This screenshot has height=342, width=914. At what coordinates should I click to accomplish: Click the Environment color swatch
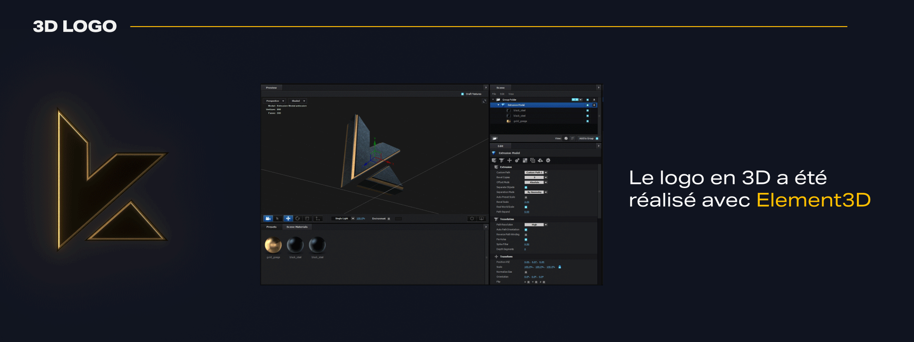coord(398,218)
